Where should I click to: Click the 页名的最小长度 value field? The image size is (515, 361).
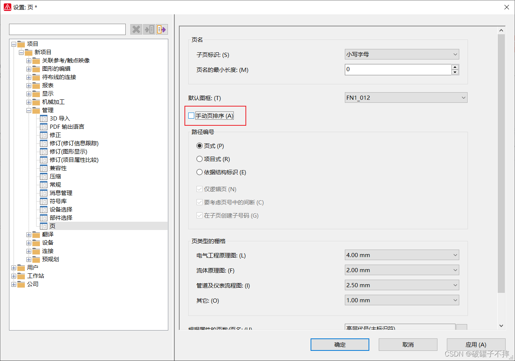(398, 69)
